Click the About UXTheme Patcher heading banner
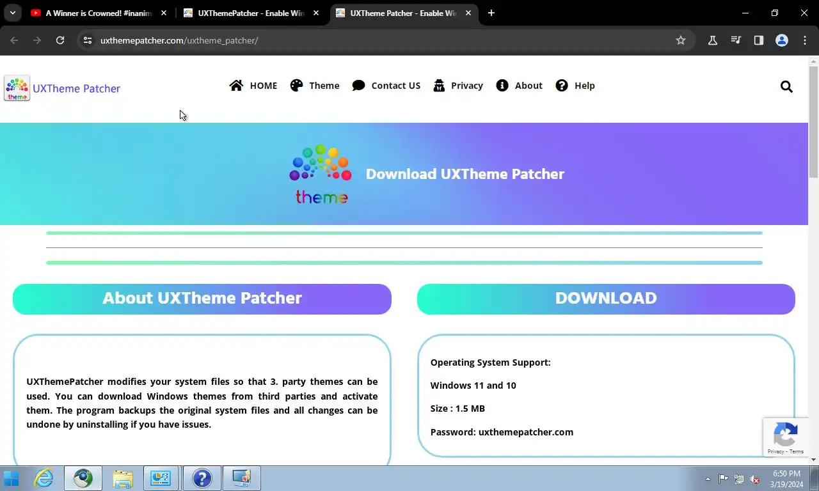 pyautogui.click(x=202, y=299)
